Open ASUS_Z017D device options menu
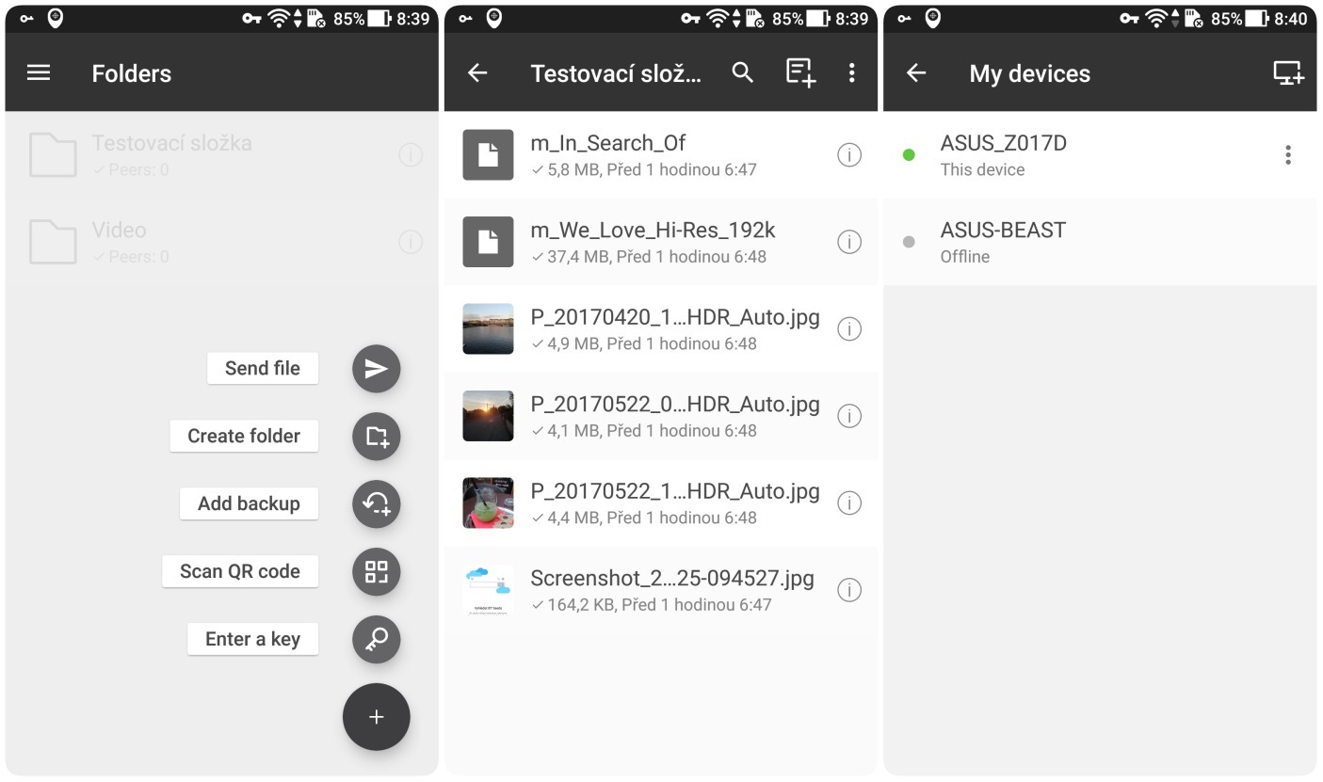This screenshot has width=1323, height=782. click(x=1287, y=156)
